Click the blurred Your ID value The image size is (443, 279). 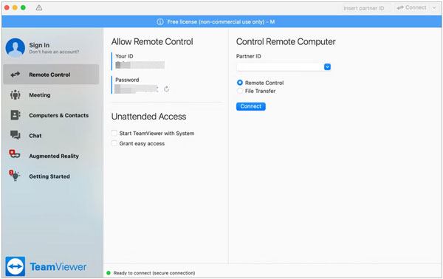(140, 65)
